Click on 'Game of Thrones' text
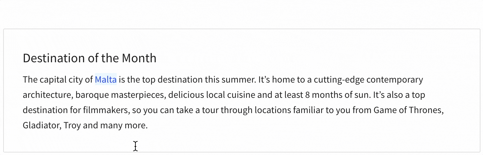The height and width of the screenshot is (155, 483). click(x=408, y=110)
